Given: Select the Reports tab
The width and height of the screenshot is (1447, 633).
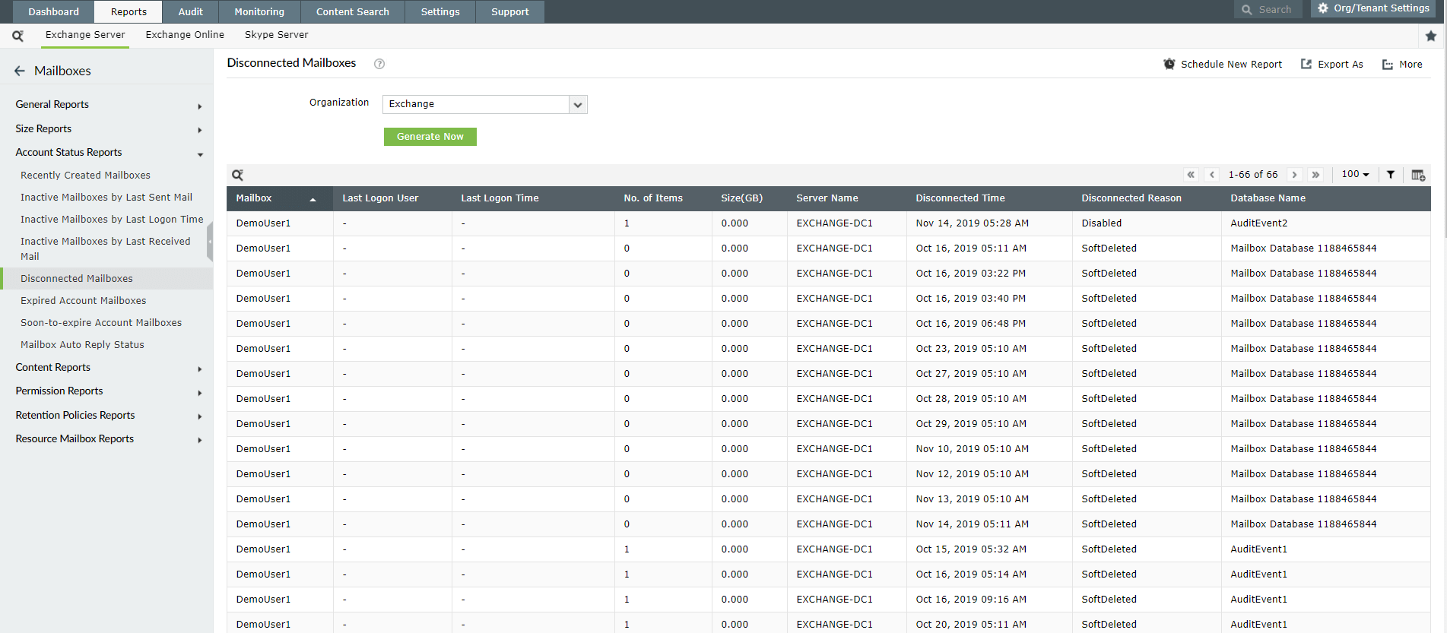Looking at the screenshot, I should click(129, 11).
